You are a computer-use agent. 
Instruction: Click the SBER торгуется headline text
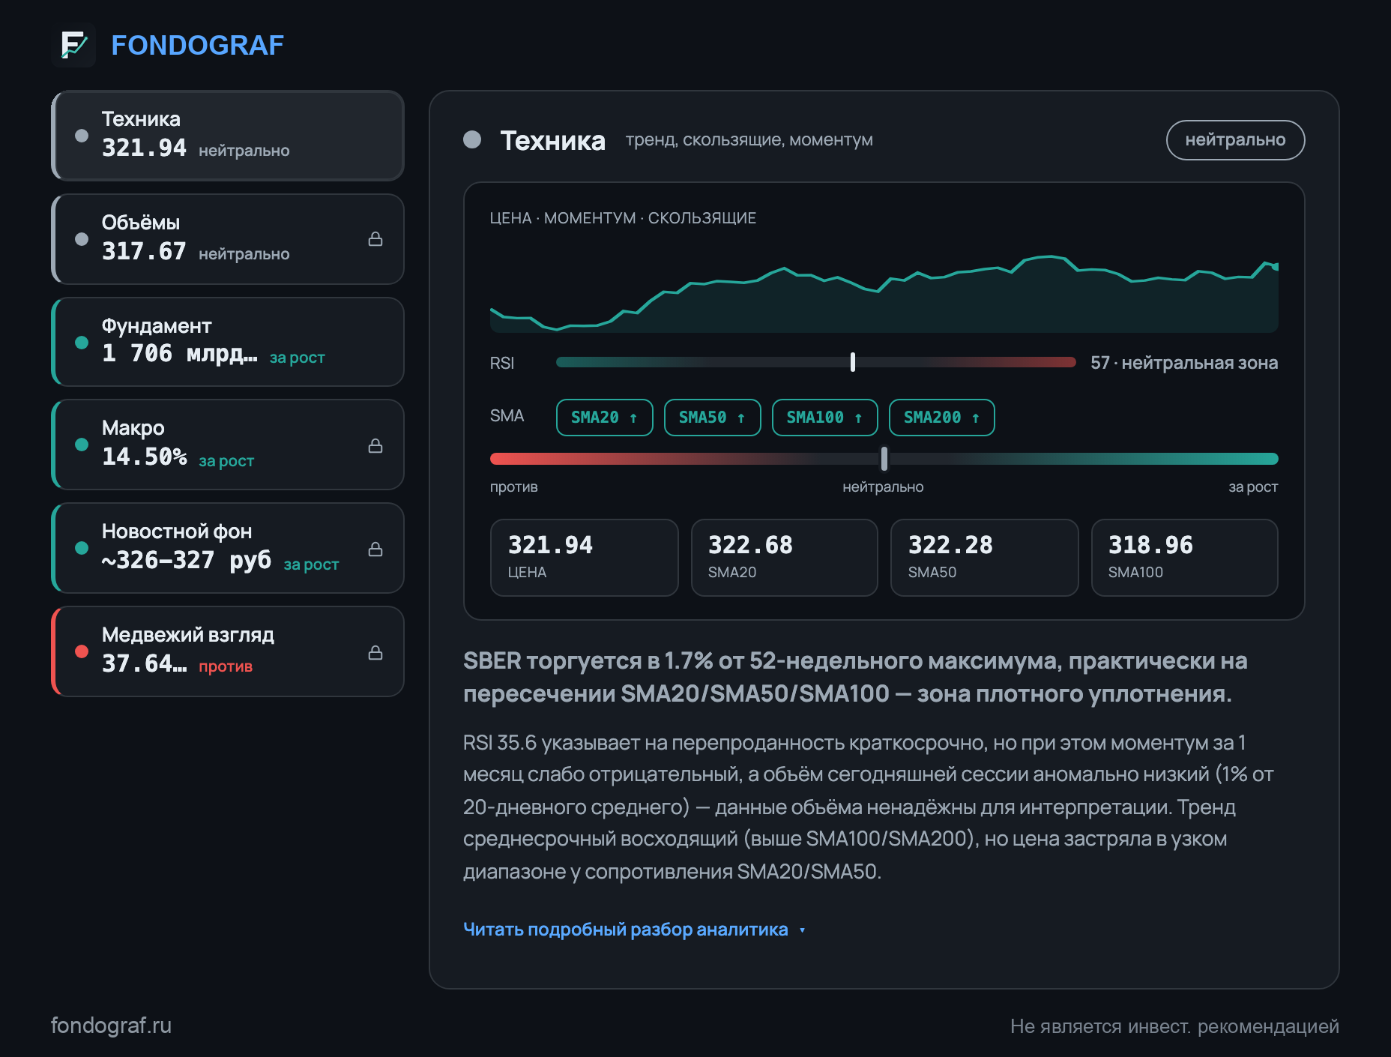click(x=855, y=677)
